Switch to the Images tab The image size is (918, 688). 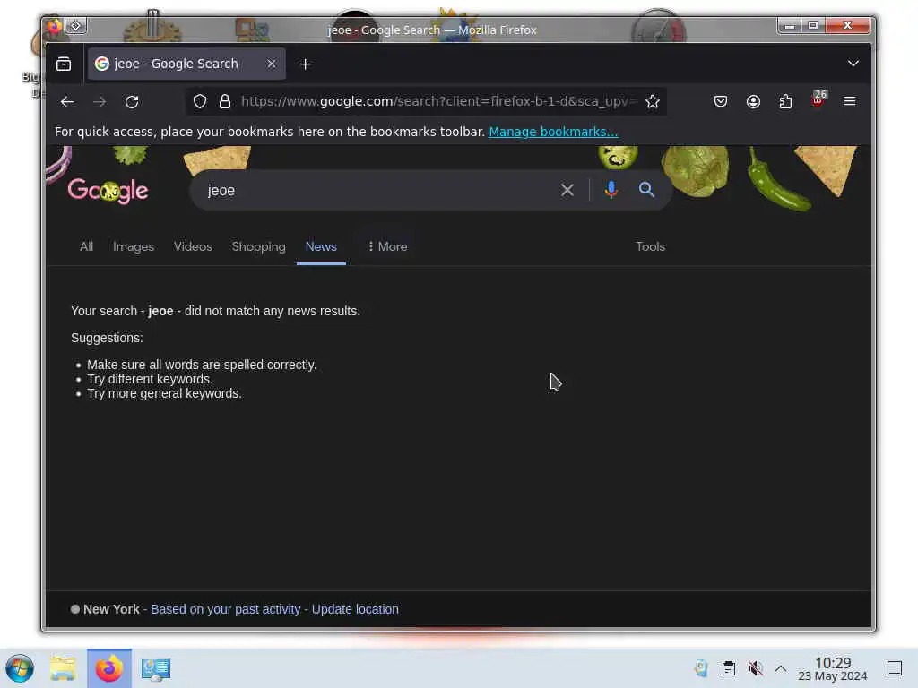pyautogui.click(x=134, y=246)
